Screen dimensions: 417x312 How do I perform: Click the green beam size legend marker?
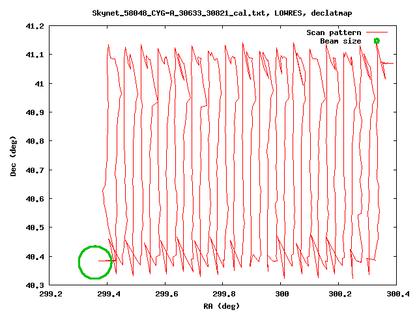click(x=377, y=41)
